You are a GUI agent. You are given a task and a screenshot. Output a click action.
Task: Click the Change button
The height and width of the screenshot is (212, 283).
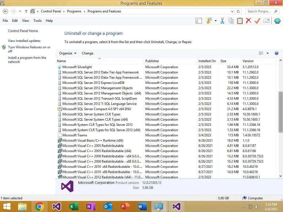(88, 53)
